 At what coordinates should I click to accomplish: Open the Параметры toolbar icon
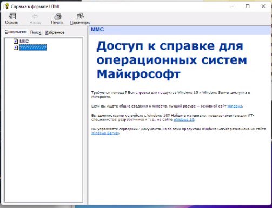click(80, 16)
